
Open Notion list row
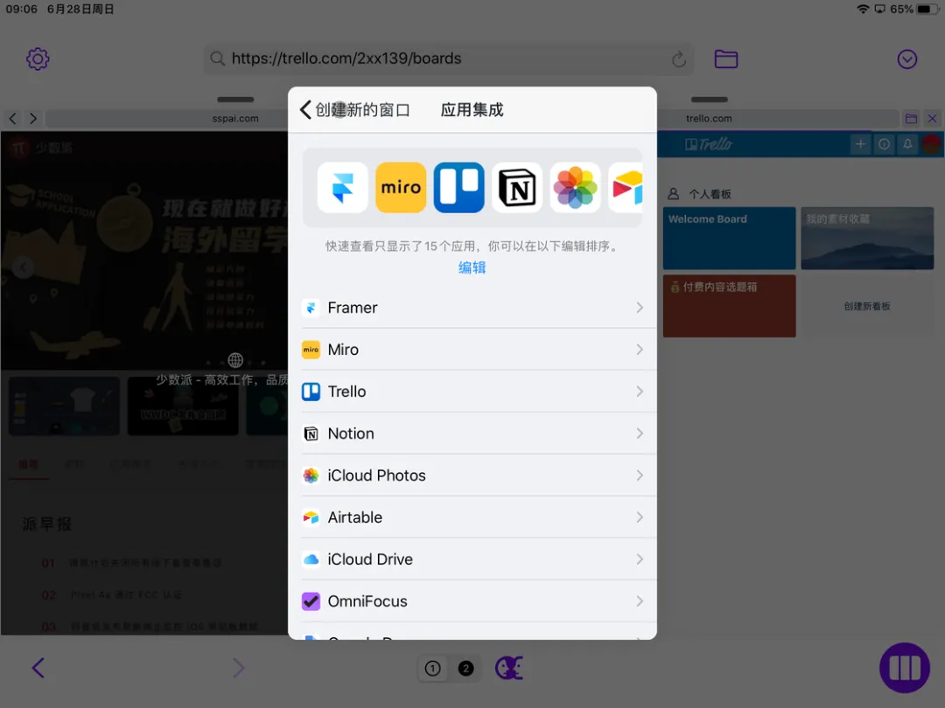pyautogui.click(x=472, y=434)
